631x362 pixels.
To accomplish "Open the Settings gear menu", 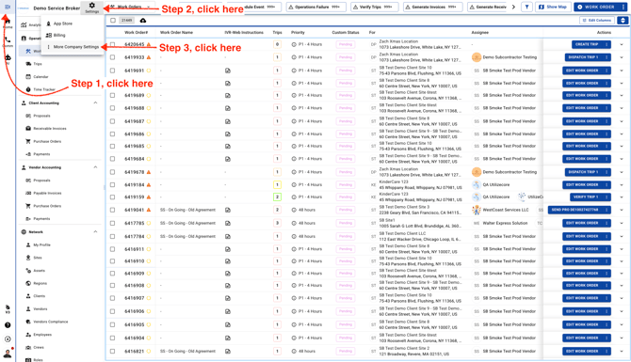I will [x=91, y=8].
